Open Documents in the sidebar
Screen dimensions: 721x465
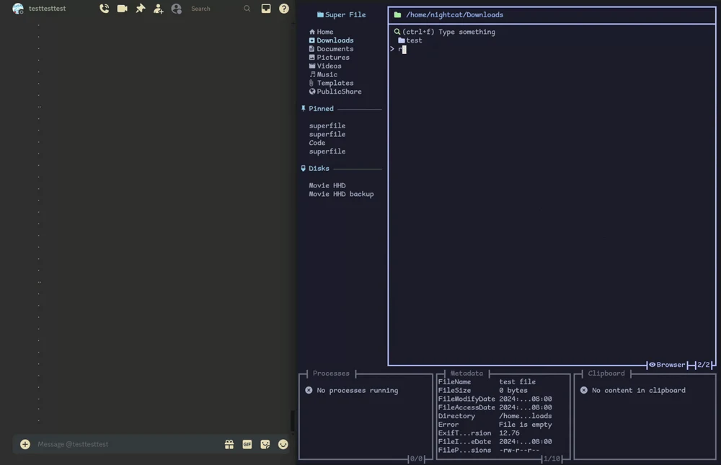tap(331, 49)
